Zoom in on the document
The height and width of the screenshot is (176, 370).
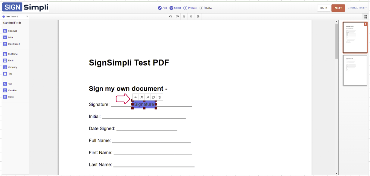pos(184,16)
